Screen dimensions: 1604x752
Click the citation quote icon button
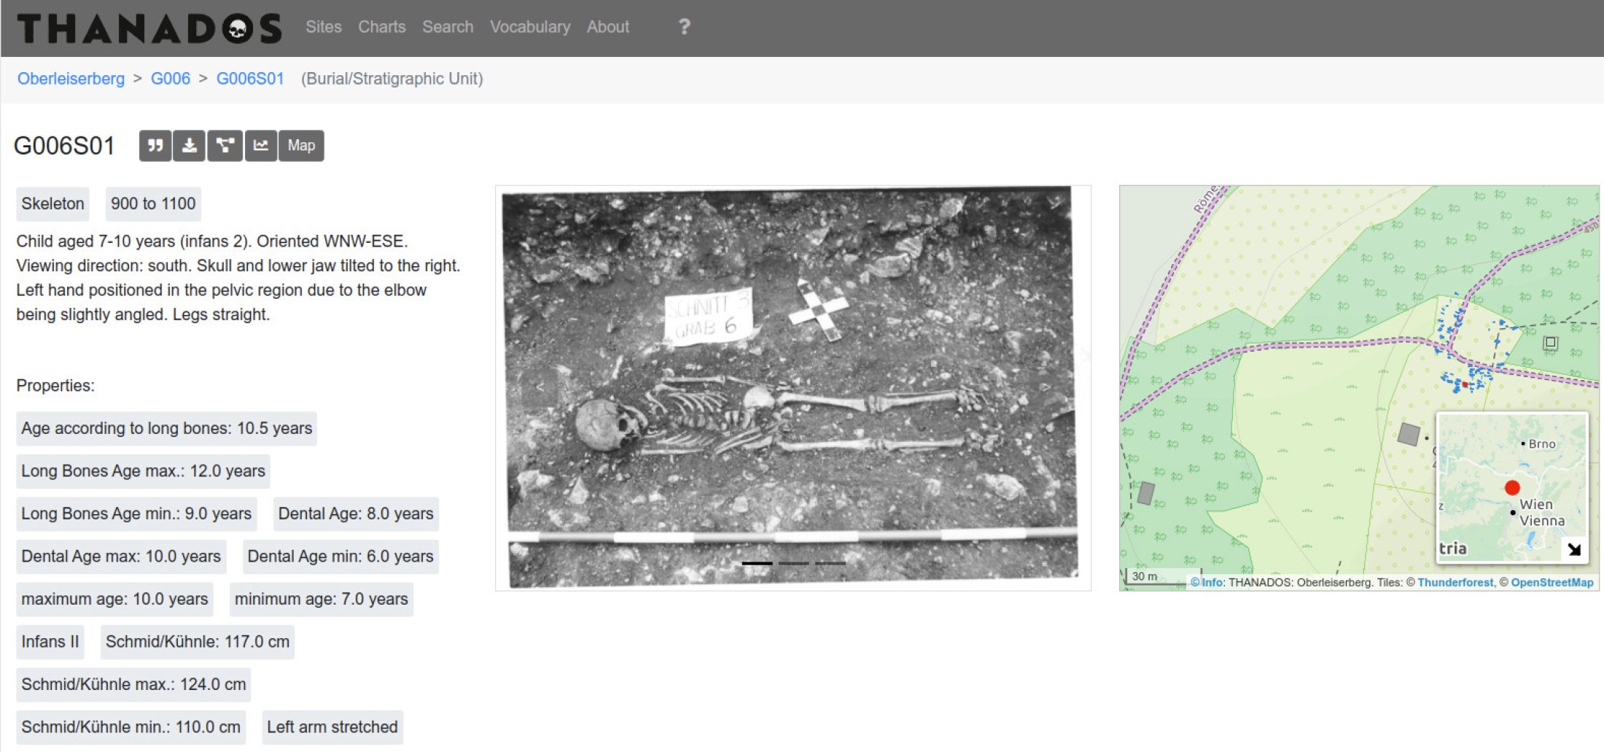click(x=155, y=146)
